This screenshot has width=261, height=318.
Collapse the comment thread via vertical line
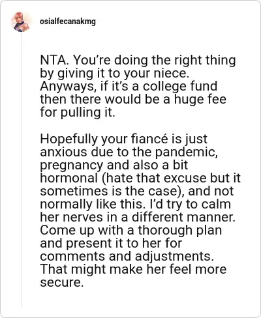tap(22, 169)
